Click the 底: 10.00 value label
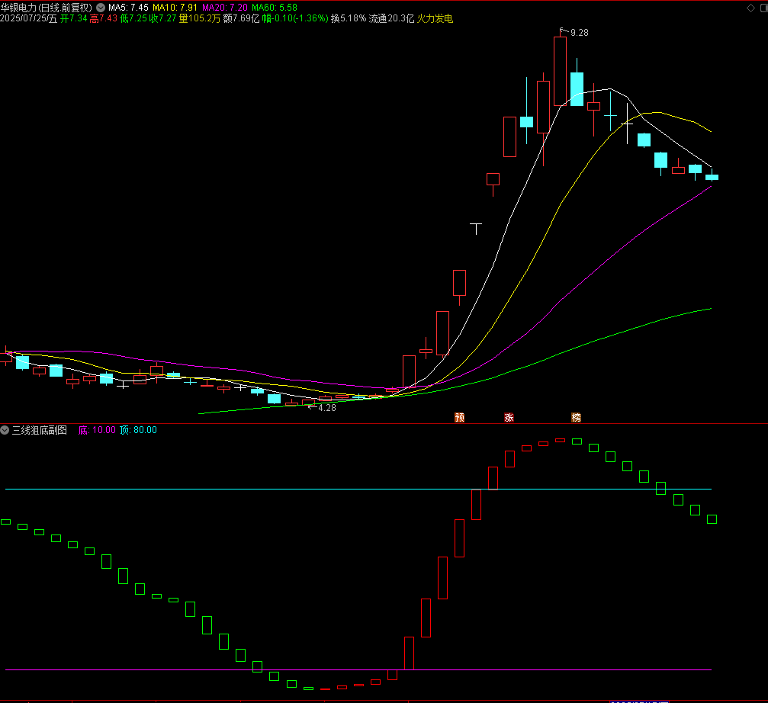The height and width of the screenshot is (703, 768). point(97,430)
